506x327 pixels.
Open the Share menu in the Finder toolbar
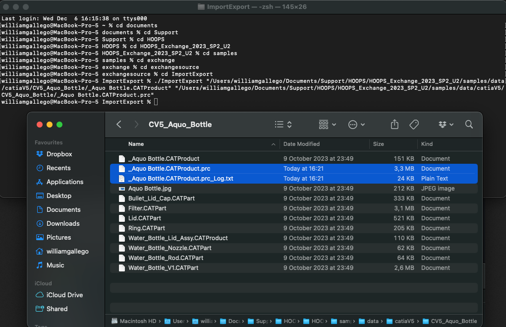[394, 125]
